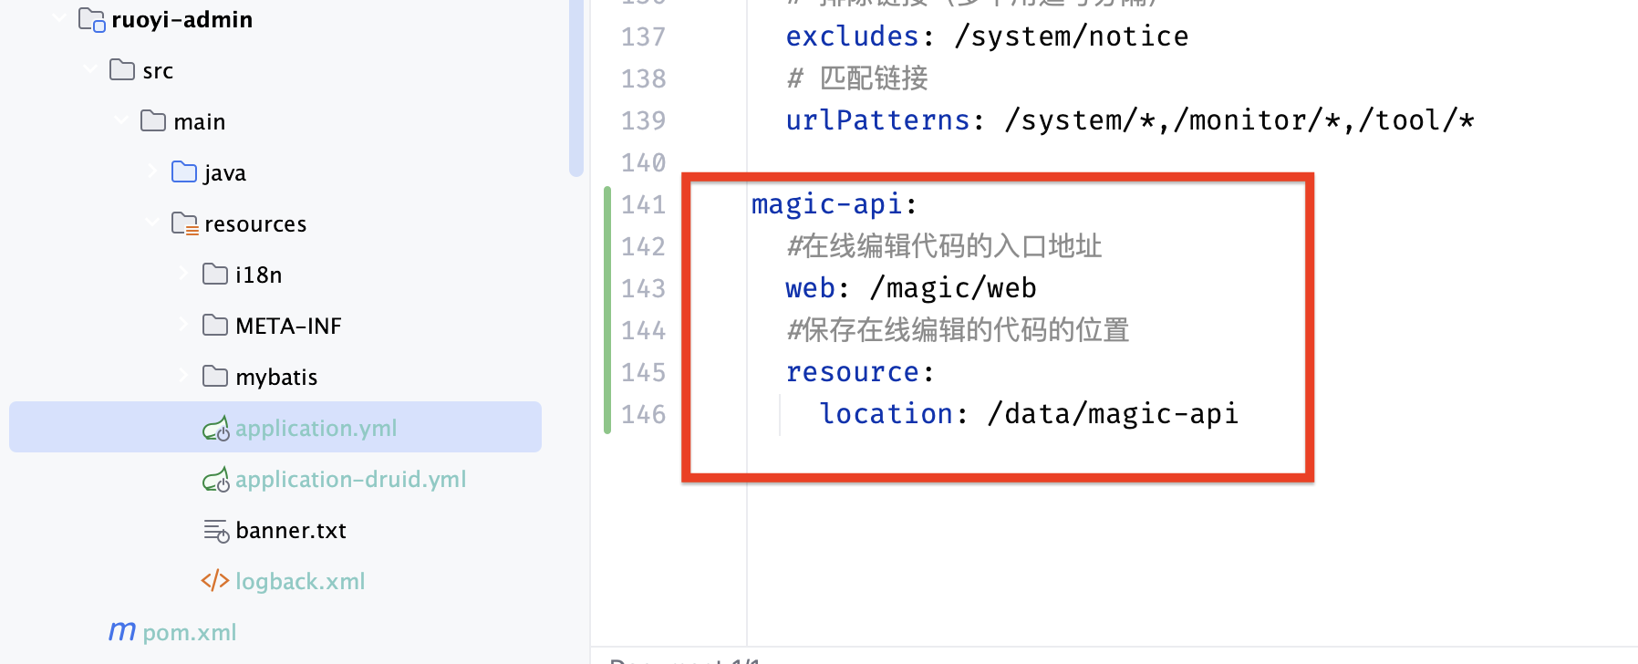Collapse the src folder node
Screen dimensions: 1638x664
pos(90,69)
